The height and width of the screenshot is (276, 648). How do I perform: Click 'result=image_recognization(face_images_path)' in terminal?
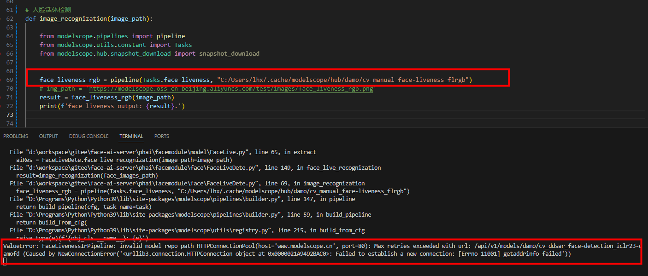pos(87,175)
